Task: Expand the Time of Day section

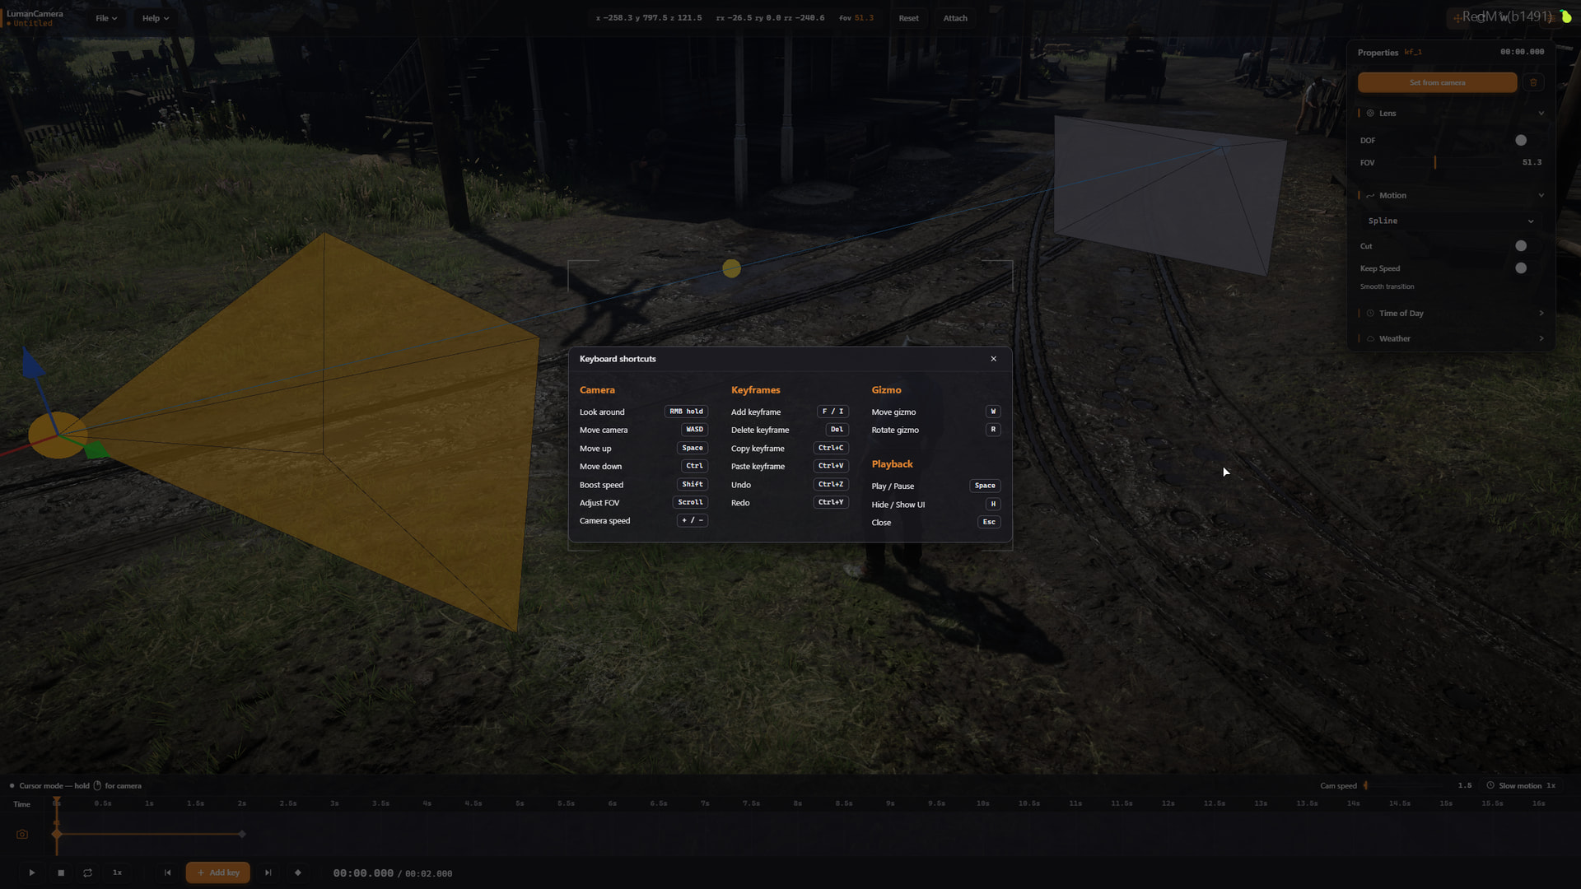Action: coord(1451,314)
